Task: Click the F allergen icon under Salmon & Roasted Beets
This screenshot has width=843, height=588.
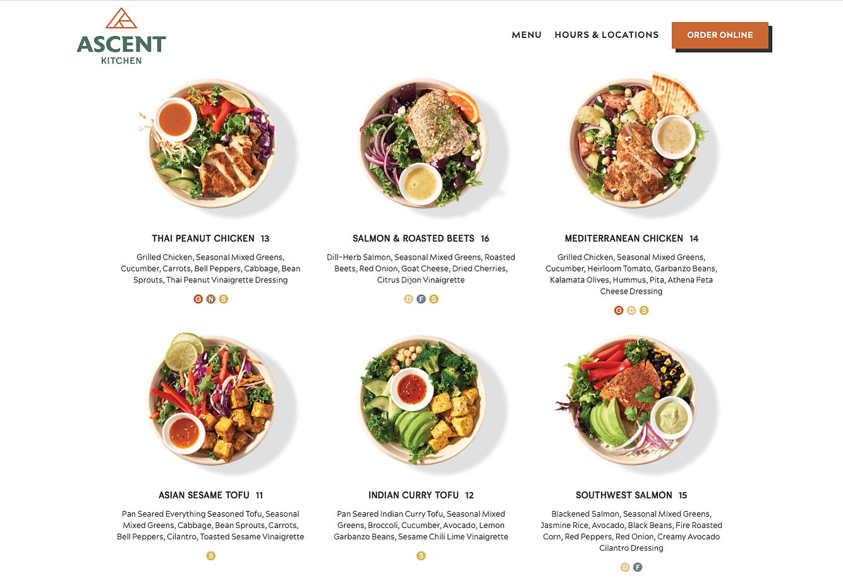Action: [421, 299]
